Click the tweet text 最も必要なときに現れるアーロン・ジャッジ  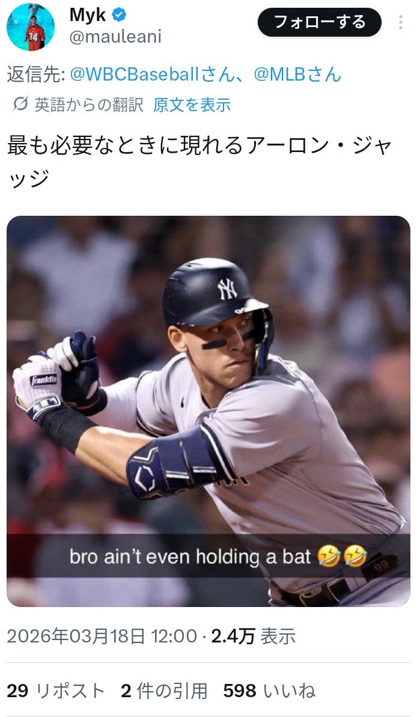tap(200, 162)
